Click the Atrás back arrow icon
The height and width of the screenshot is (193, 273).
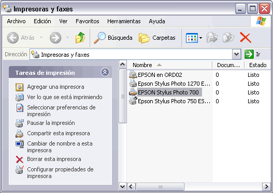point(13,38)
